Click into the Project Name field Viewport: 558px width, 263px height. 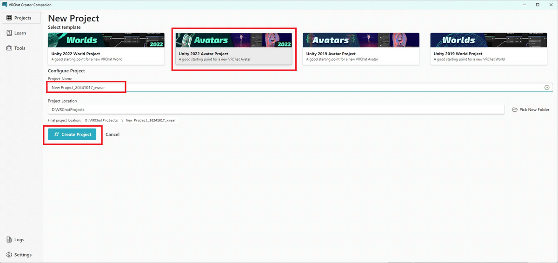(x=300, y=87)
